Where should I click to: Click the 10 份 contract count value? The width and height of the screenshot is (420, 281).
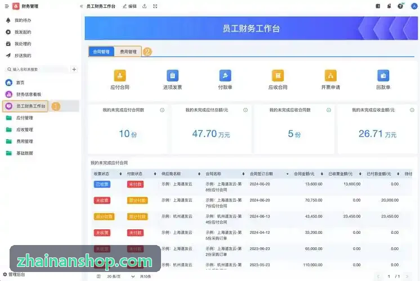[x=128, y=134]
